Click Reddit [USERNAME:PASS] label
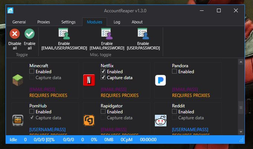The height and width of the screenshot is (149, 253). point(190,130)
